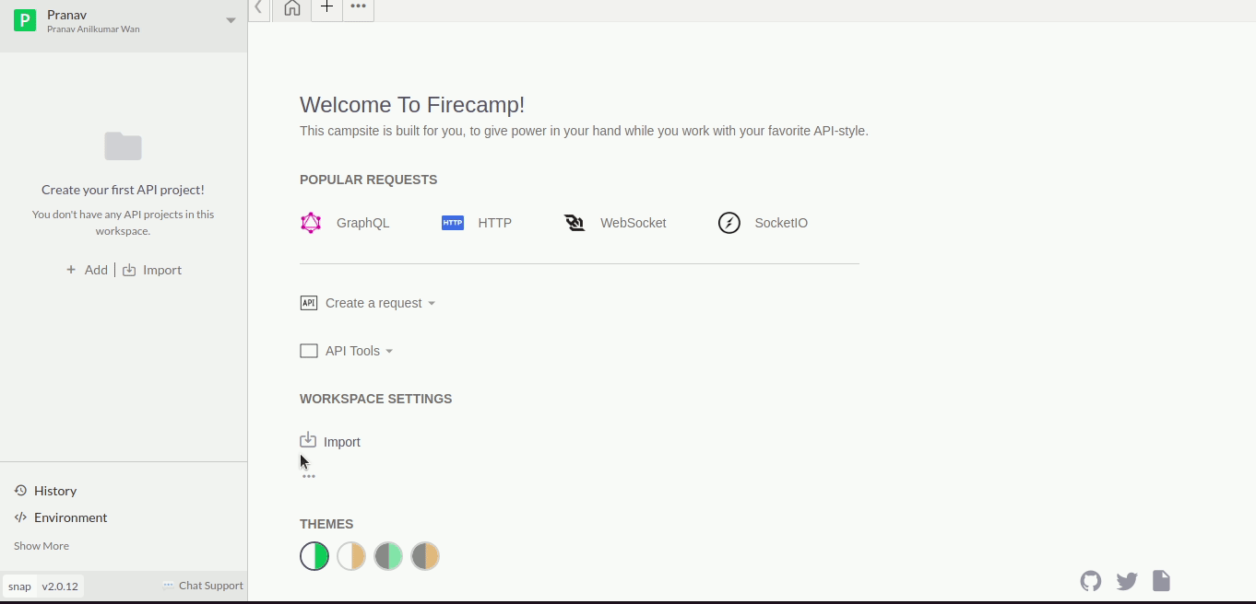This screenshot has height=604, width=1256.
Task: Click the SocketIO bolt icon
Action: click(729, 223)
